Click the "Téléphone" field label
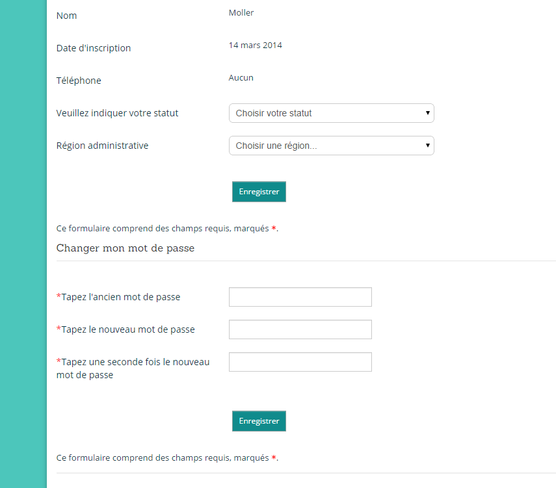Screen dimensions: 556x488 (79, 81)
